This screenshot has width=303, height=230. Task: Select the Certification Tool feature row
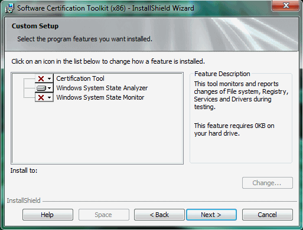coord(80,78)
